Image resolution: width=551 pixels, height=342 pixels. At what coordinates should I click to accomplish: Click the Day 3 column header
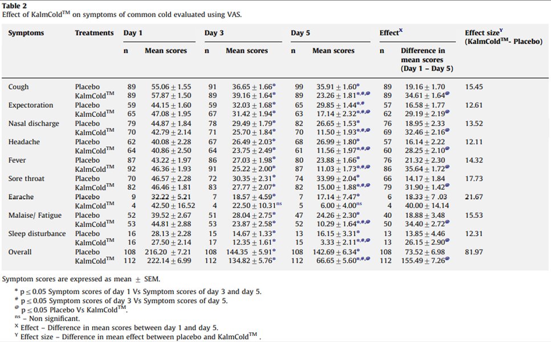214,33
